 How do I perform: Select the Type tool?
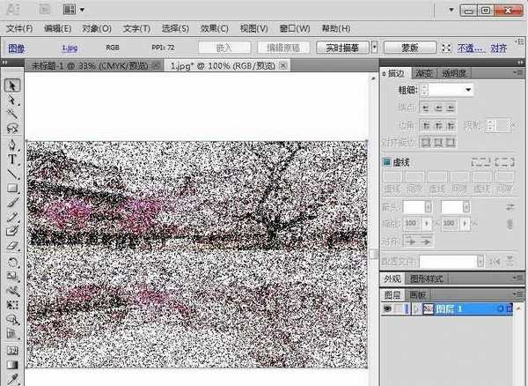pos(13,159)
